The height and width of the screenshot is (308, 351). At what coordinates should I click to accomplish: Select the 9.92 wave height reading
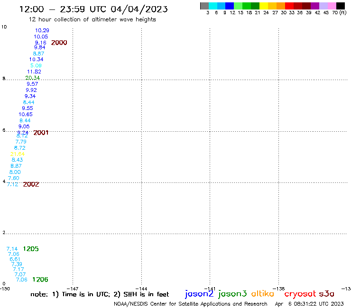click(31, 90)
